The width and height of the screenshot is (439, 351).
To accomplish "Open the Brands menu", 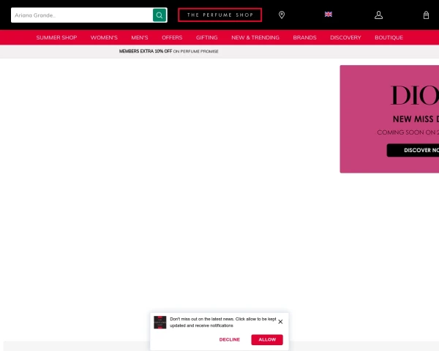I will (x=304, y=37).
